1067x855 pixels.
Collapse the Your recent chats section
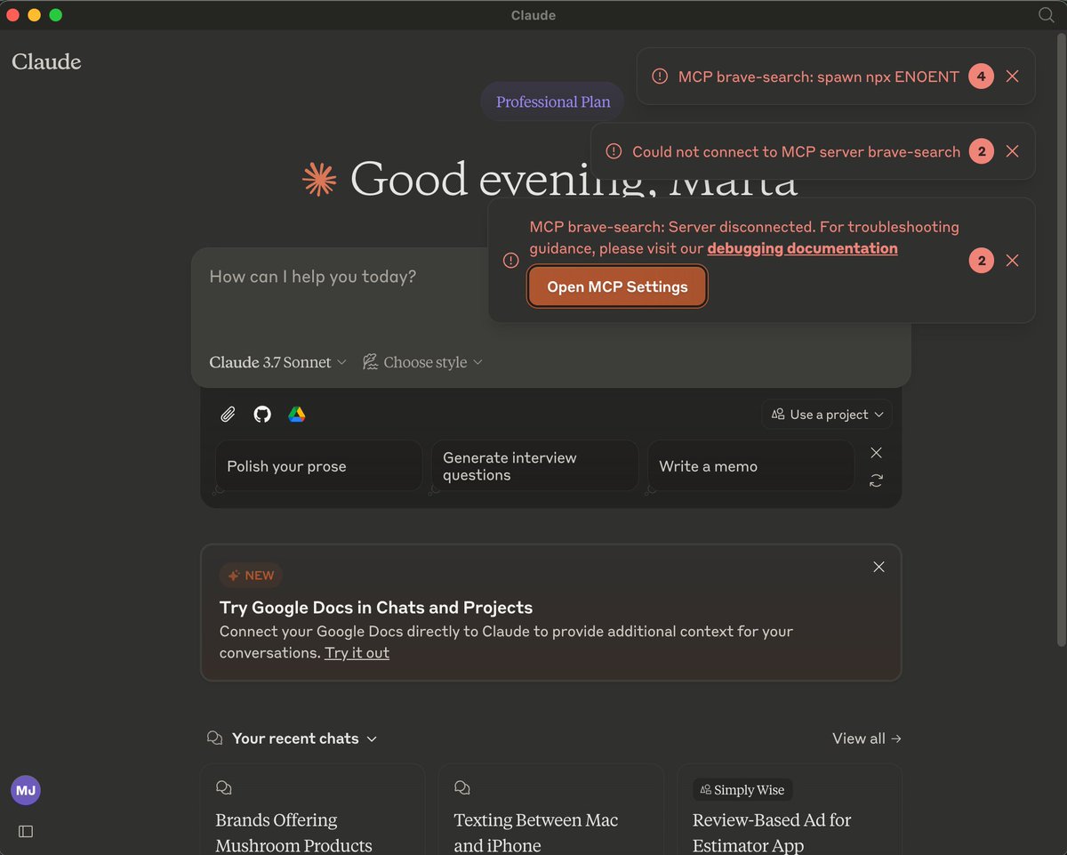[374, 738]
